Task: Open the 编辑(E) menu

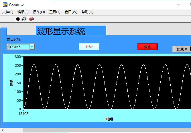Action: click(x=23, y=12)
